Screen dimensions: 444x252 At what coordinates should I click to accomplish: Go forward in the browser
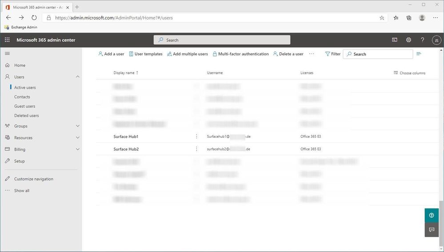(21, 17)
